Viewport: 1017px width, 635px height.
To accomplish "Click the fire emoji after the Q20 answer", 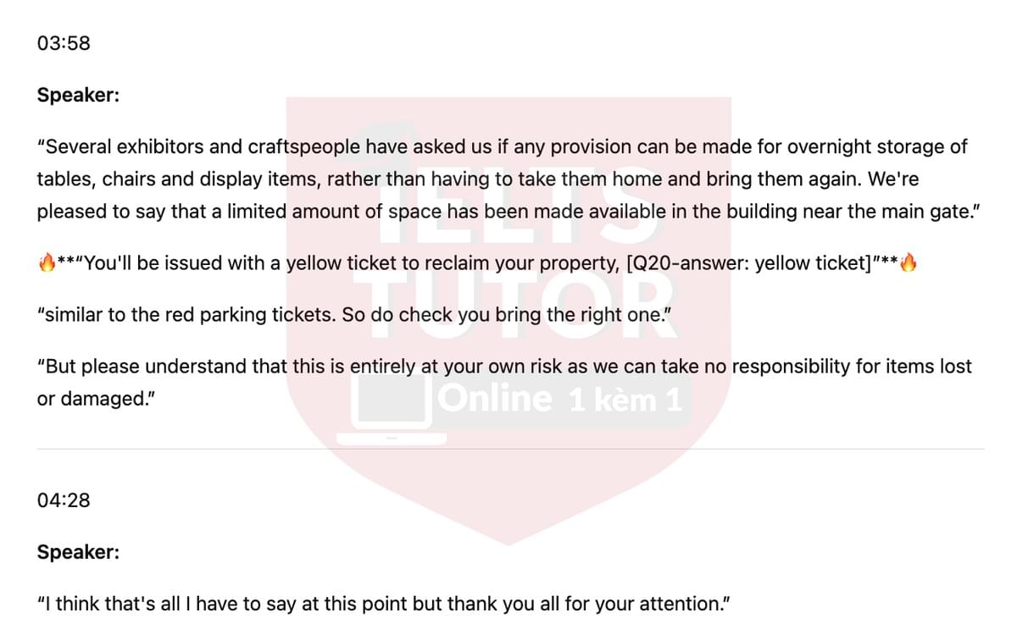I will pyautogui.click(x=909, y=263).
